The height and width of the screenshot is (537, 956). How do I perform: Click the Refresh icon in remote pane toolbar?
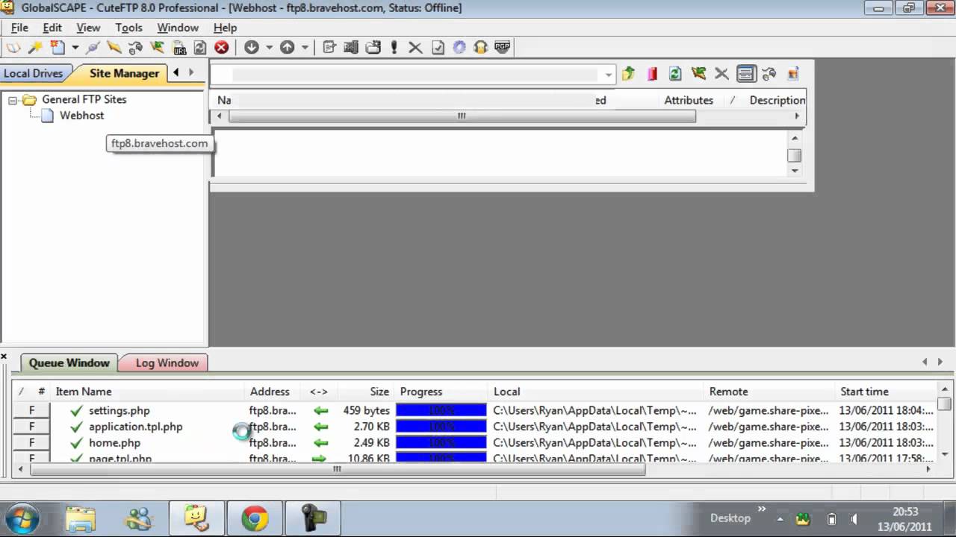(675, 73)
